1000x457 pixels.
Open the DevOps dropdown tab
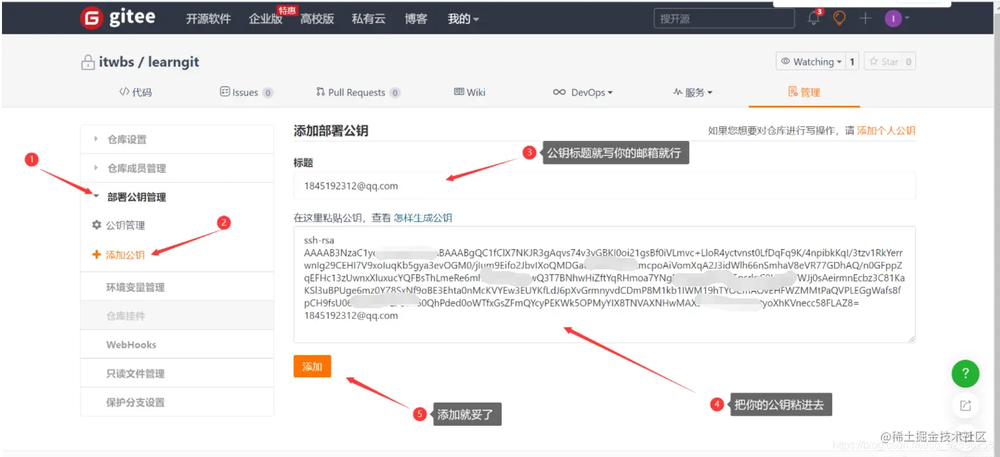(x=583, y=93)
